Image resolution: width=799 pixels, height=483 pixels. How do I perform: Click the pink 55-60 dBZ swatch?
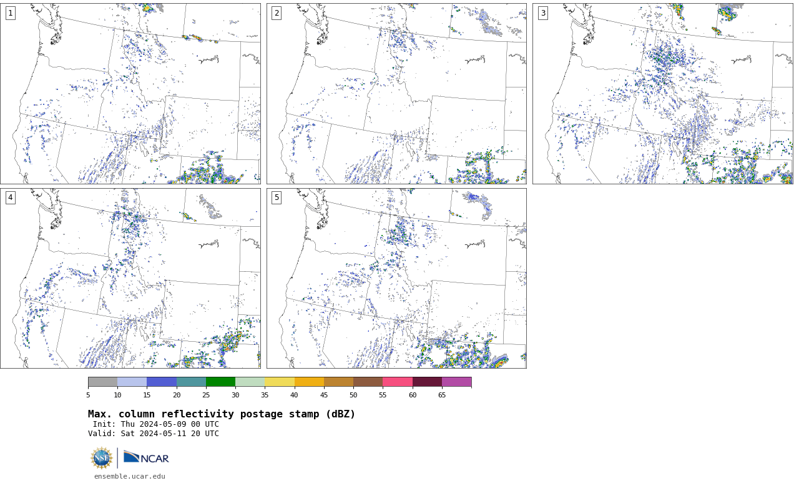[398, 382]
